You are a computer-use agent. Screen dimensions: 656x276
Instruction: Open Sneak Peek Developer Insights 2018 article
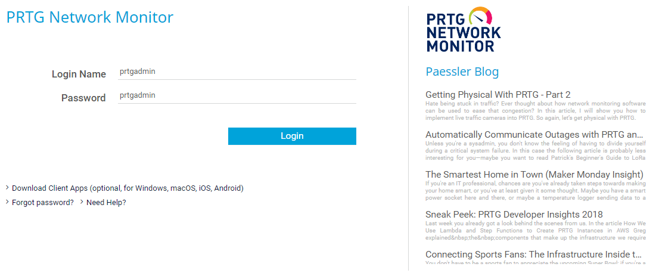point(514,215)
